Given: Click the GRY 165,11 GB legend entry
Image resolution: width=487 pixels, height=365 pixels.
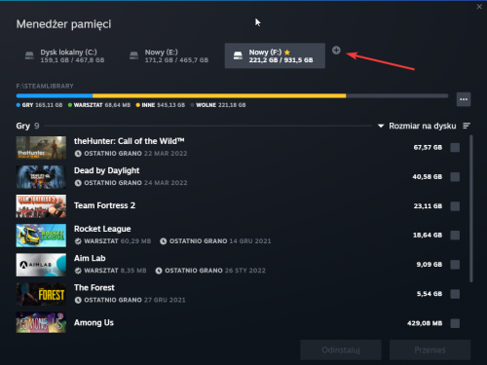Looking at the screenshot, I should (39, 105).
